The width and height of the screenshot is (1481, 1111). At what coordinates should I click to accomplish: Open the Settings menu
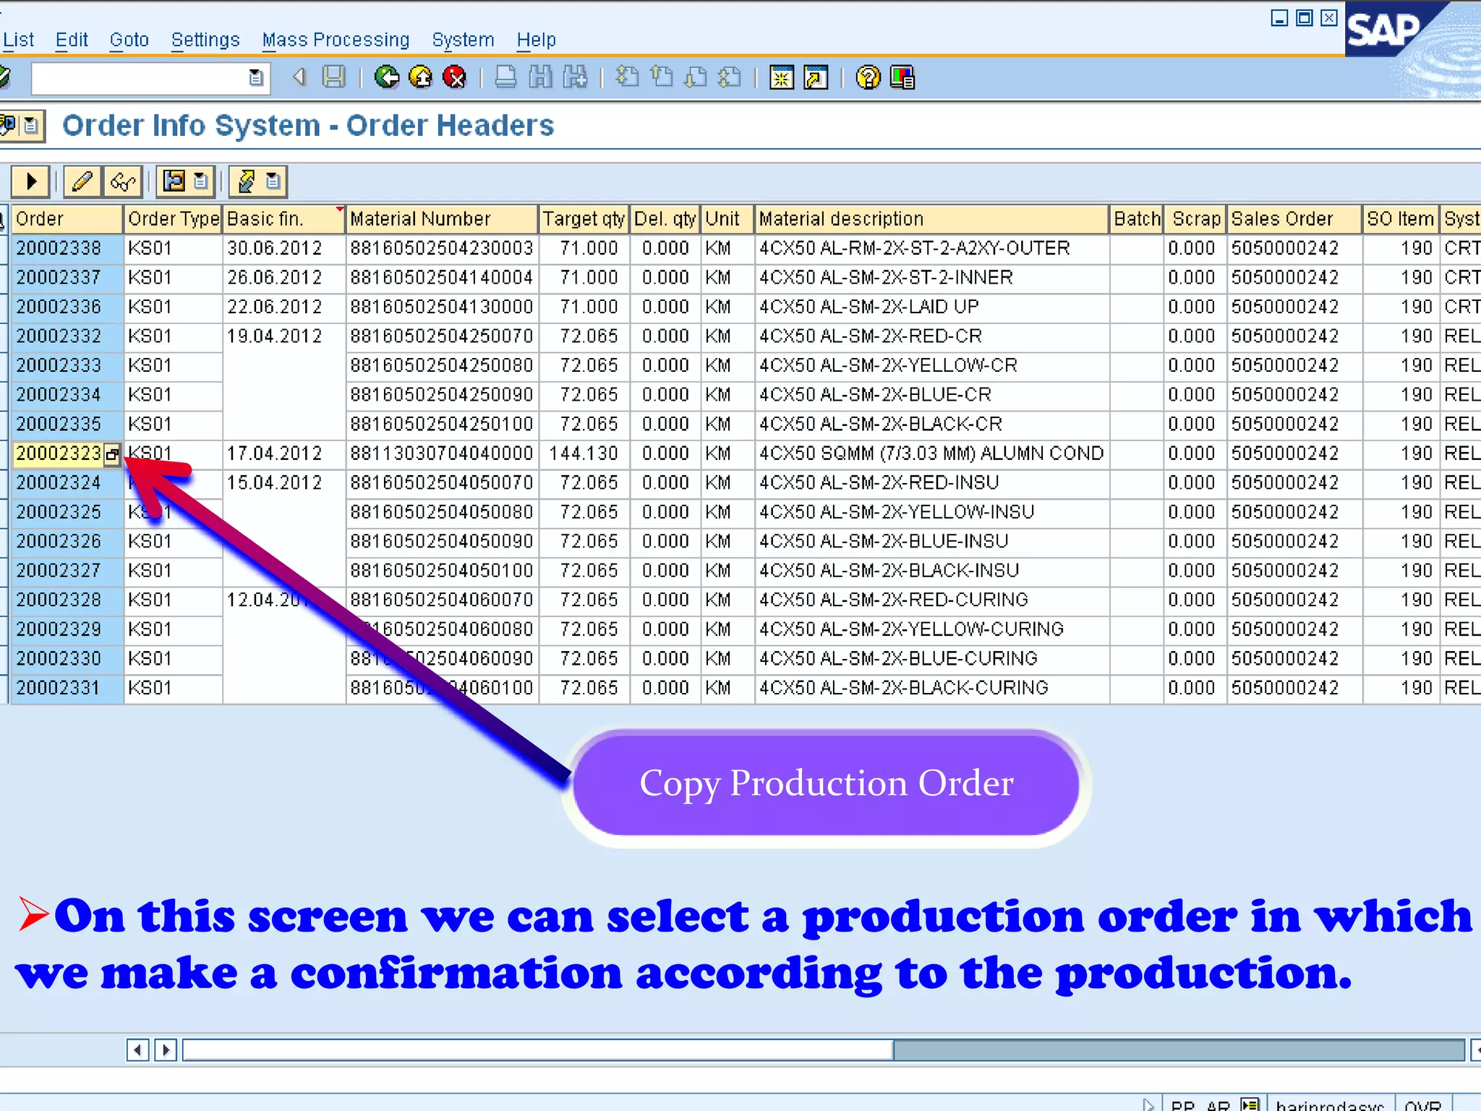click(205, 39)
